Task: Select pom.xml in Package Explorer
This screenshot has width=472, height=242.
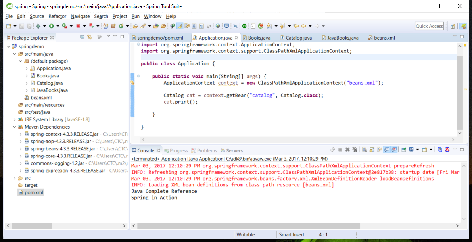Action: (31, 192)
